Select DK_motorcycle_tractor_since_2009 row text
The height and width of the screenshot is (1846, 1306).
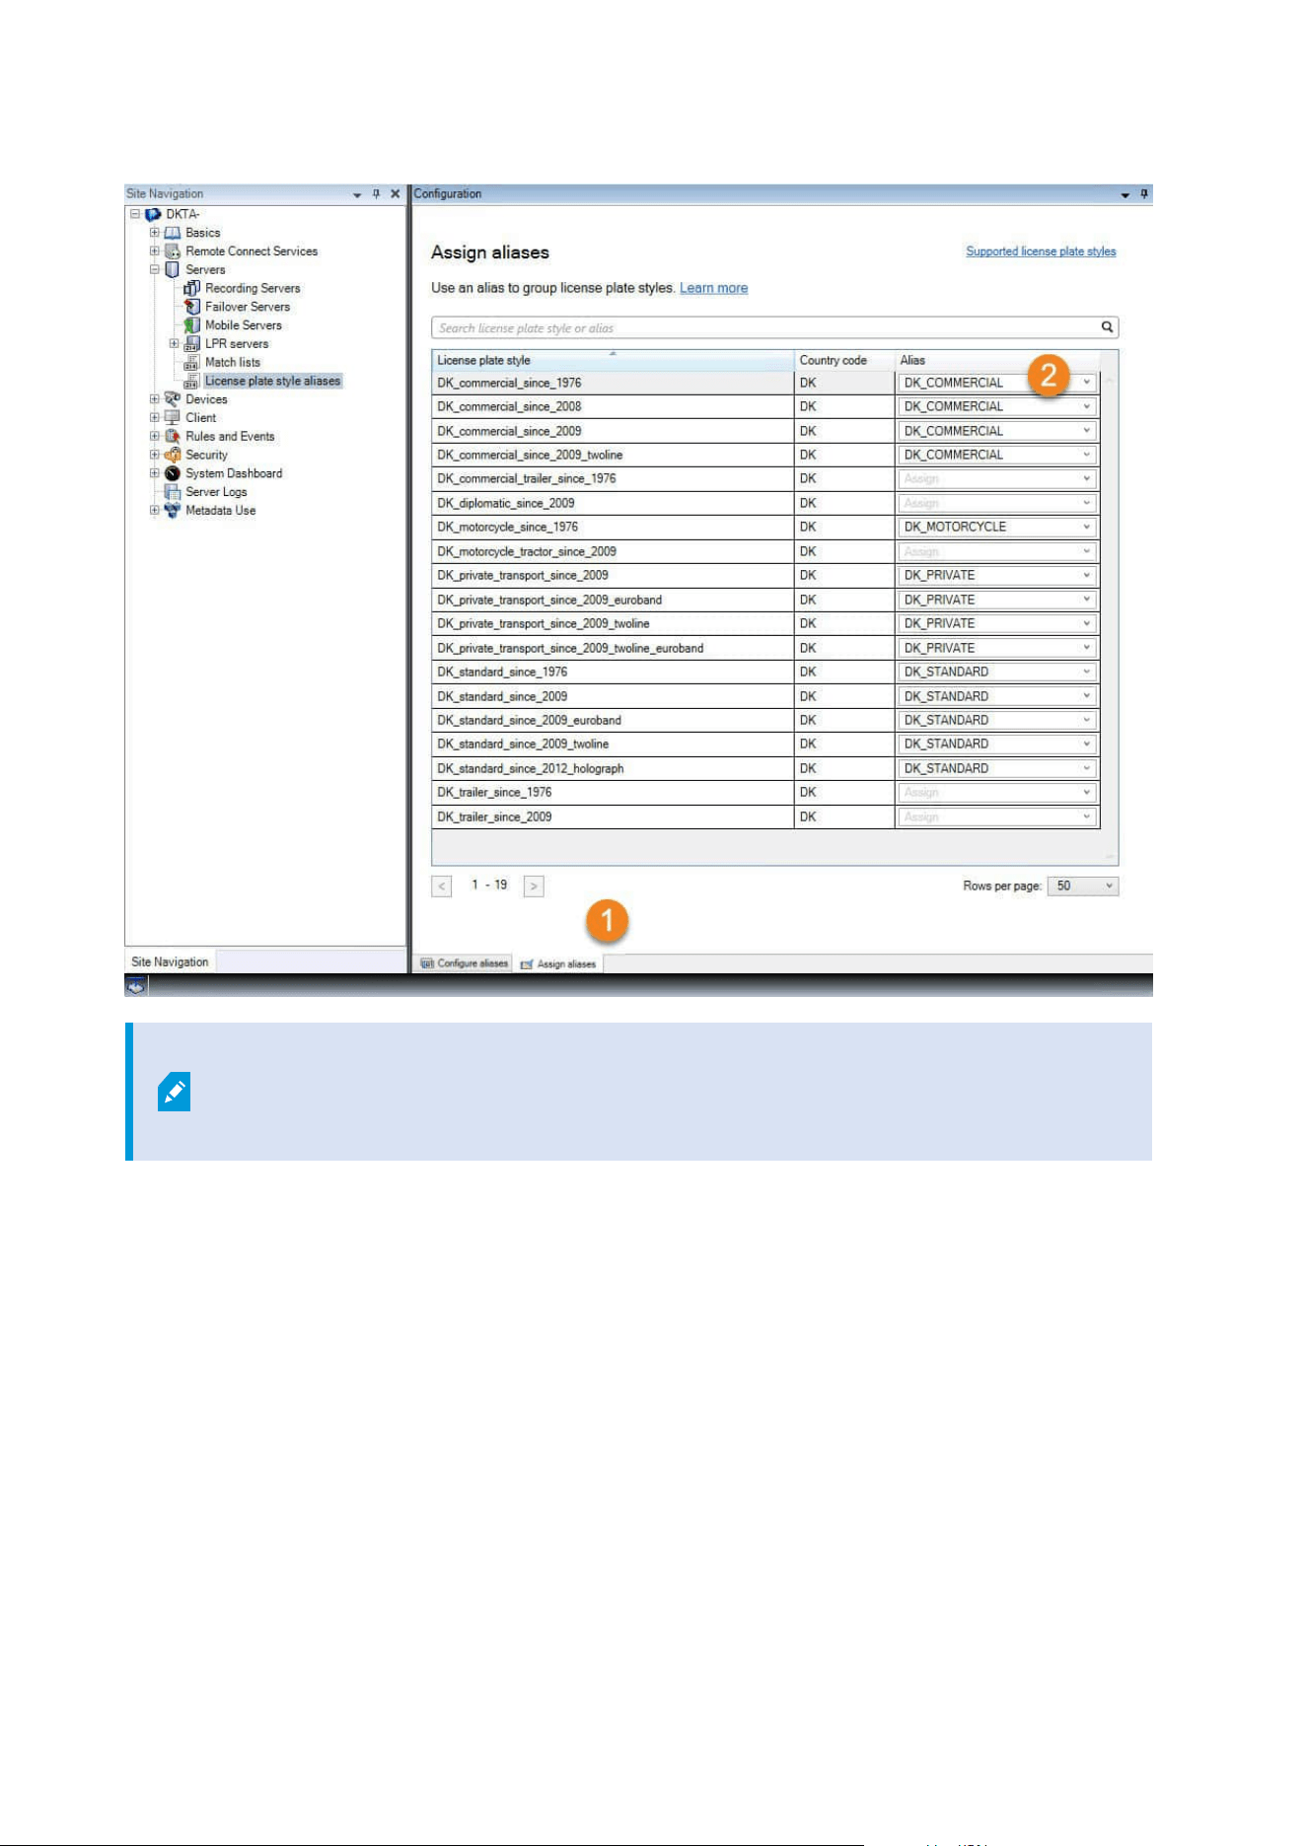527,551
